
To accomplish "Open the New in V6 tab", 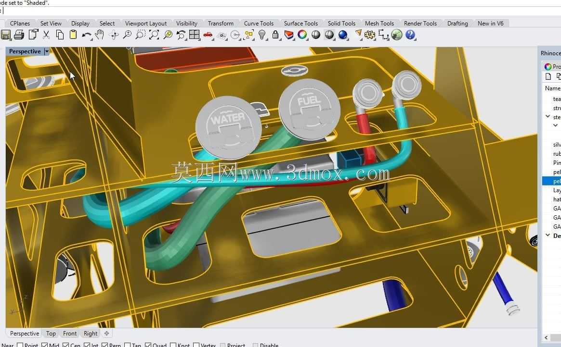I will (x=490, y=23).
